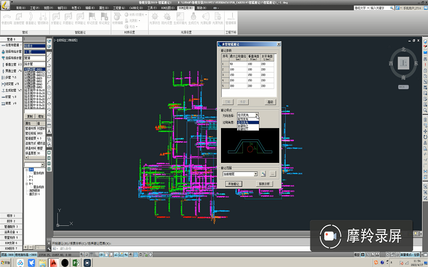
Task: Click the application logo button
Action: point(5,5)
